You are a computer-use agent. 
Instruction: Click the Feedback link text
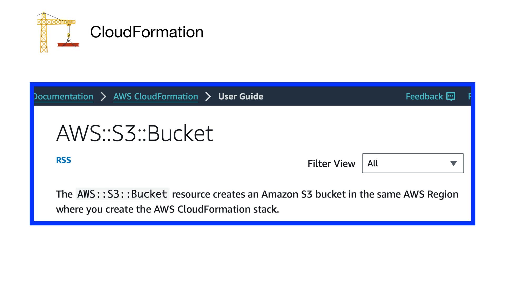pos(424,97)
